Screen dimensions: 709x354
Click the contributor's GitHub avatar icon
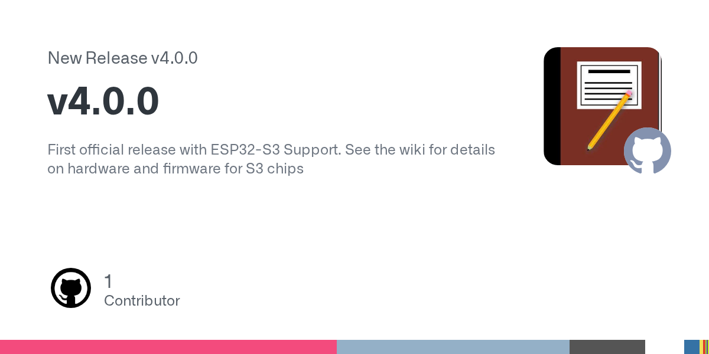pyautogui.click(x=71, y=288)
